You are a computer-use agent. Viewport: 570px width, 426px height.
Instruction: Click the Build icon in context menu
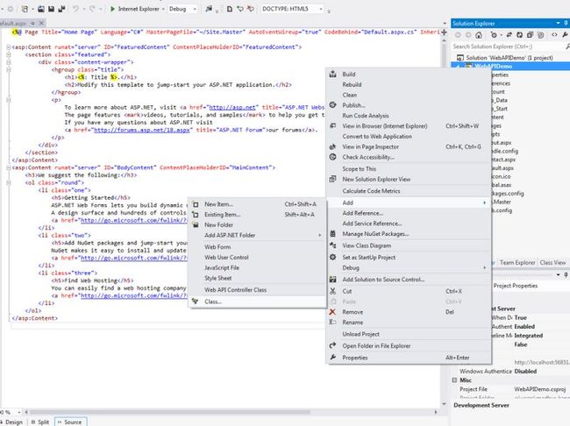coord(332,75)
